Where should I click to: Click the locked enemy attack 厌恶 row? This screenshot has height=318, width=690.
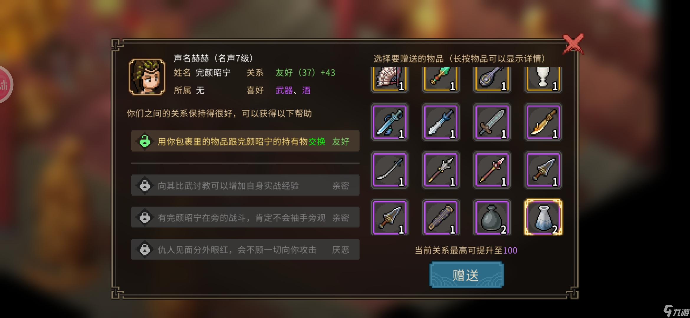point(245,249)
